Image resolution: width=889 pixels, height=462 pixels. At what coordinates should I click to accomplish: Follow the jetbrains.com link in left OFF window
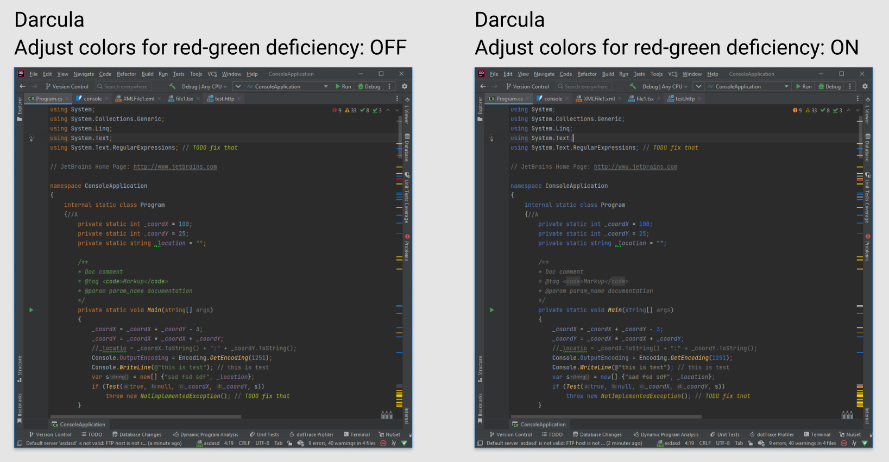(175, 167)
